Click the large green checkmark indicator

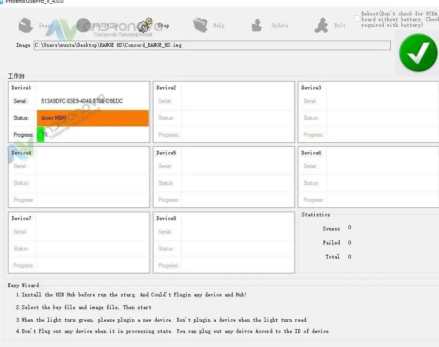[418, 52]
